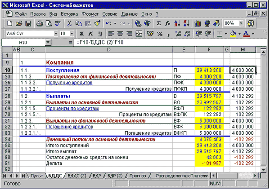
Task: Toggle bold formatting (Ж)
Action: [81, 34]
